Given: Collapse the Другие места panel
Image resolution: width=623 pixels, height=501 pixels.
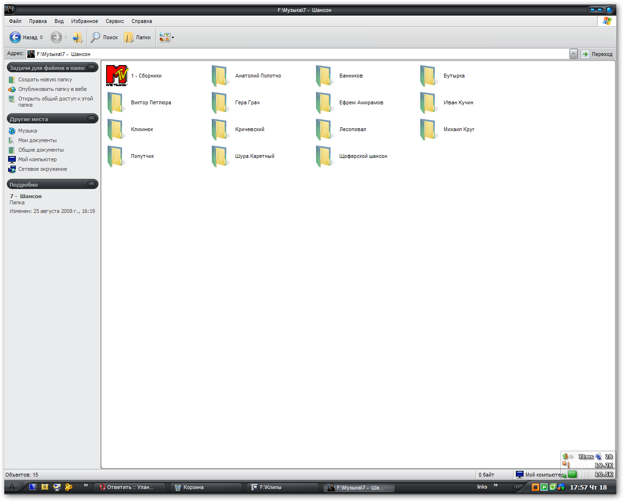Looking at the screenshot, I should point(92,119).
